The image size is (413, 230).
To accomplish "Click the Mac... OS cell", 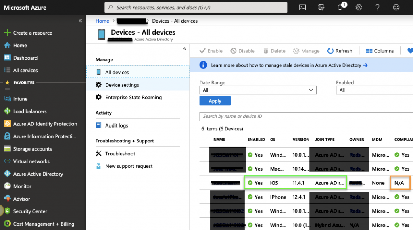I will [x=277, y=169].
